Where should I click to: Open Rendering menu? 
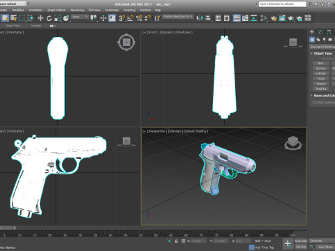[x=77, y=10]
